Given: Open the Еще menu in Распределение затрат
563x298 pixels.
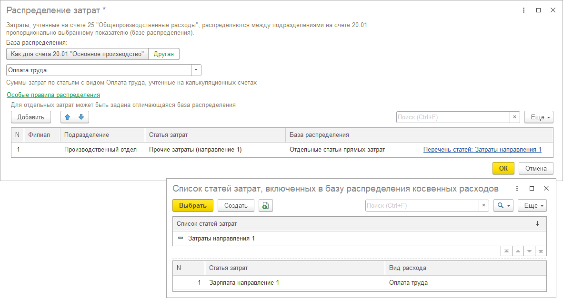Looking at the screenshot, I should pos(539,117).
